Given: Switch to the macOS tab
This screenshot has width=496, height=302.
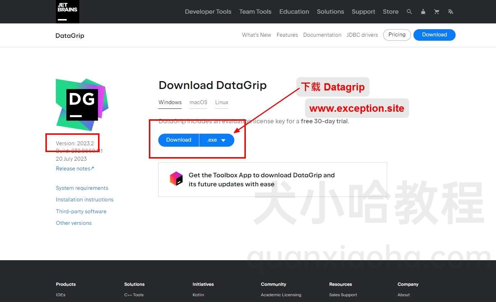Looking at the screenshot, I should point(199,102).
